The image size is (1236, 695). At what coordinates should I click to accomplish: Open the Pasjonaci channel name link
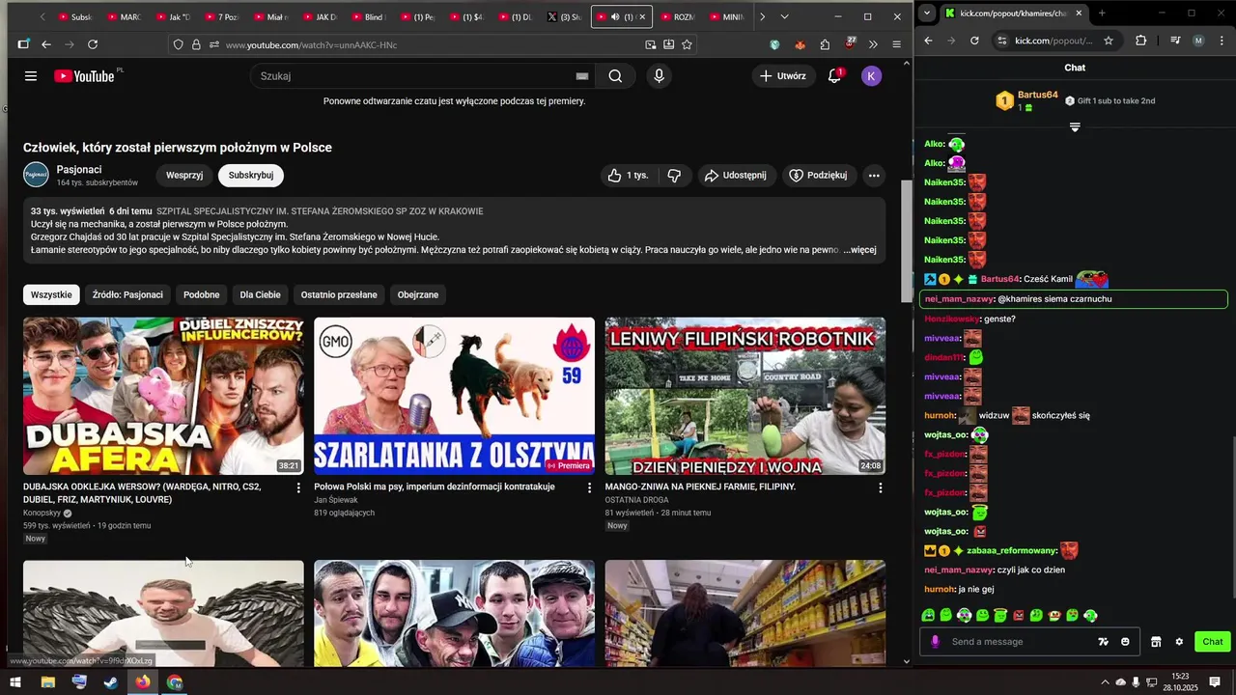click(79, 169)
